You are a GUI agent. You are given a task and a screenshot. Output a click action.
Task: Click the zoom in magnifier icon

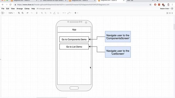[19, 13]
